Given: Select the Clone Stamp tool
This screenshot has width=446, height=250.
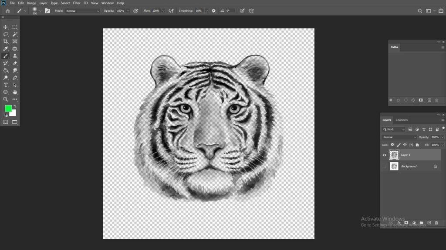Looking at the screenshot, I should coord(15,56).
